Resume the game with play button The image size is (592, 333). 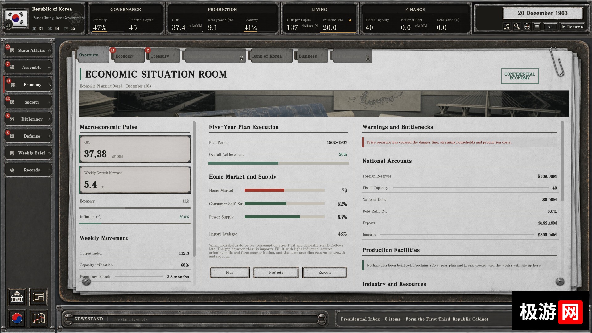coord(572,27)
